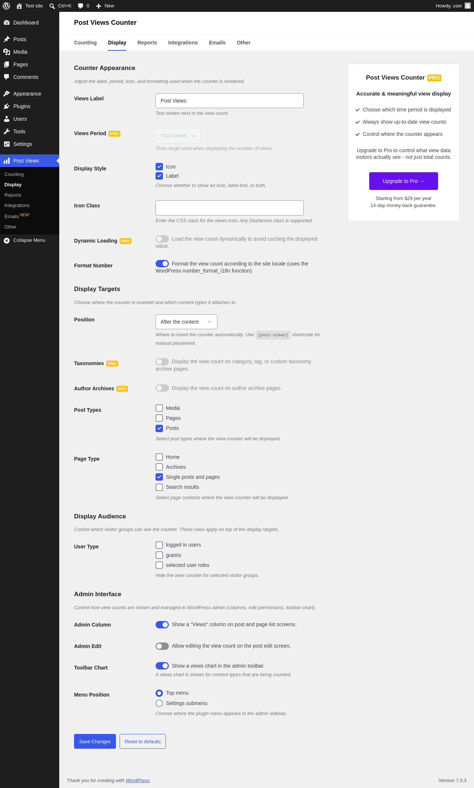Click the Save Changes button

coord(95,741)
